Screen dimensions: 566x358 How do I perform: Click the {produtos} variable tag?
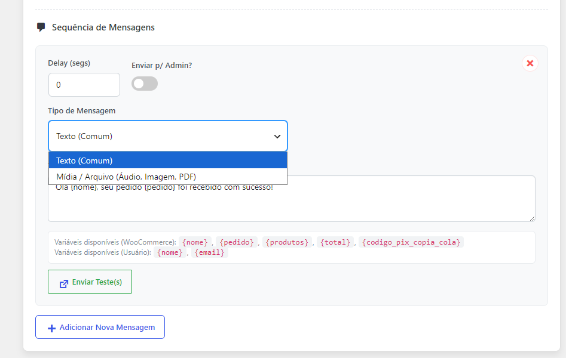(x=287, y=242)
